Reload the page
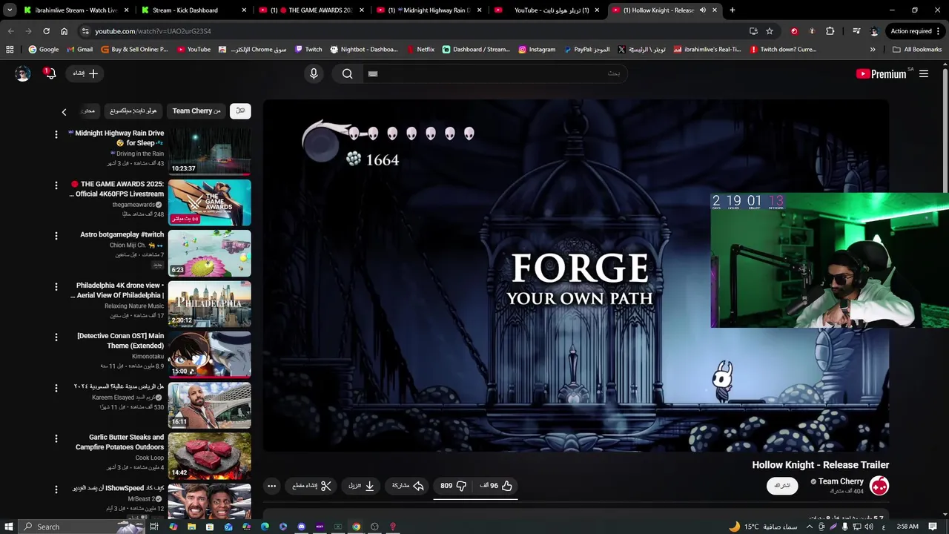The width and height of the screenshot is (949, 534). point(46,31)
